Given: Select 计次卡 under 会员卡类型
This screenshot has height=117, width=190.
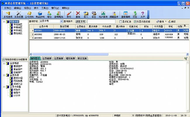Looking at the screenshot, I should click(x=17, y=95).
